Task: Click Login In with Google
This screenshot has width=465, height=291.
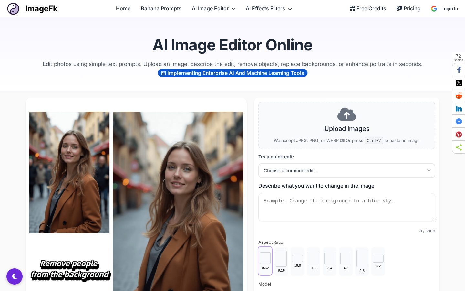Action: tap(445, 9)
